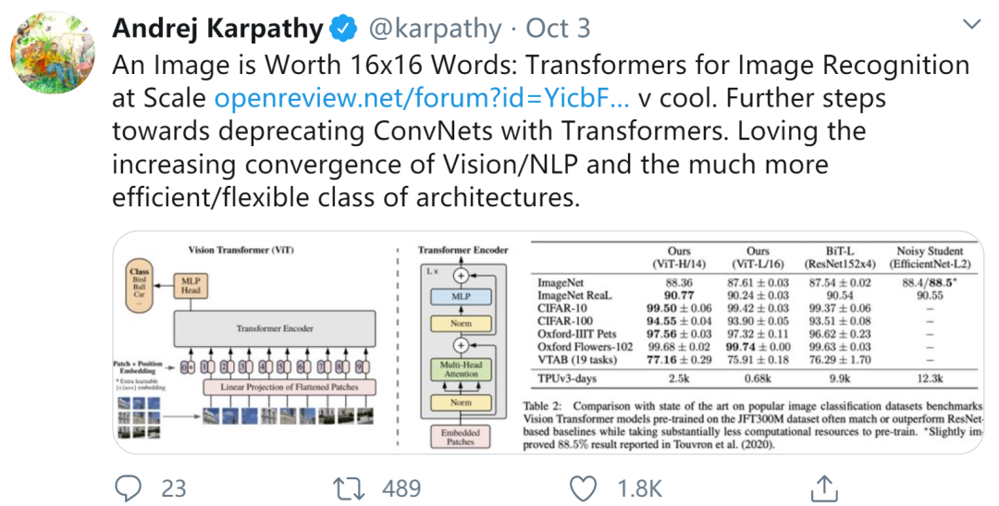Click the retweet count 489

click(401, 487)
